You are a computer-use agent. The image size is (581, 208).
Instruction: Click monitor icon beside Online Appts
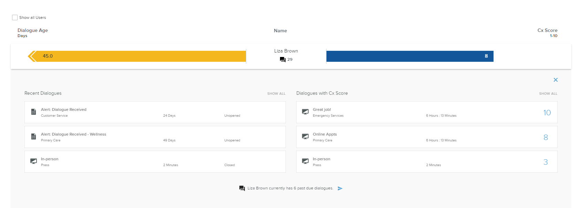tap(305, 137)
